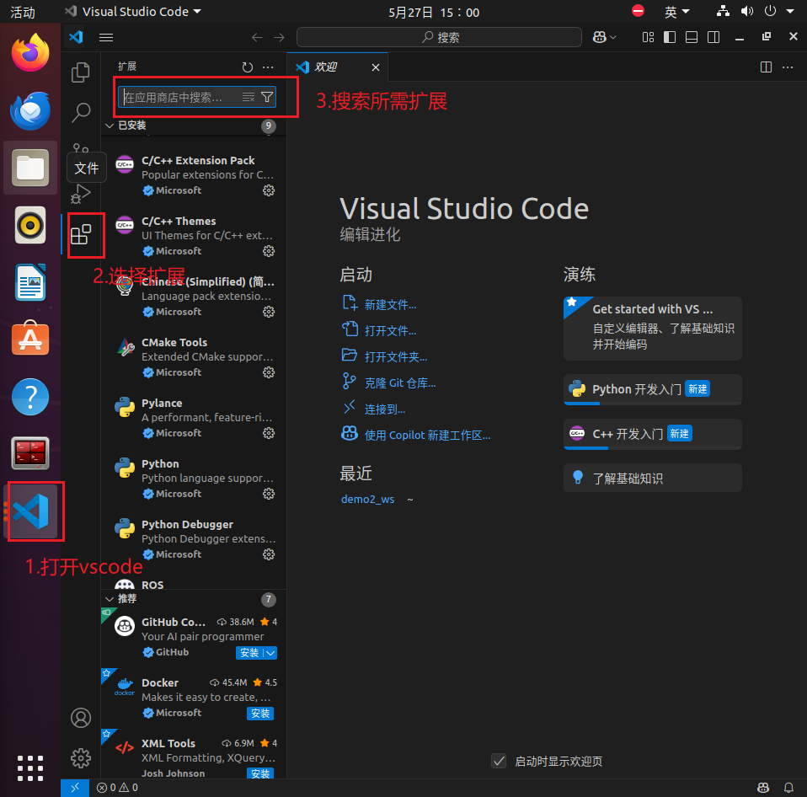Open the Accounts icon in activity bar
807x797 pixels.
[x=81, y=718]
